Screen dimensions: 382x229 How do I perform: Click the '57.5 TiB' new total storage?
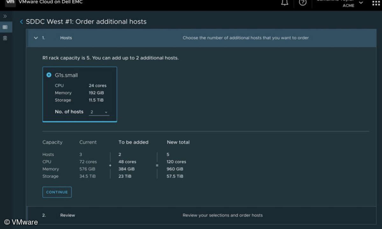pyautogui.click(x=175, y=176)
